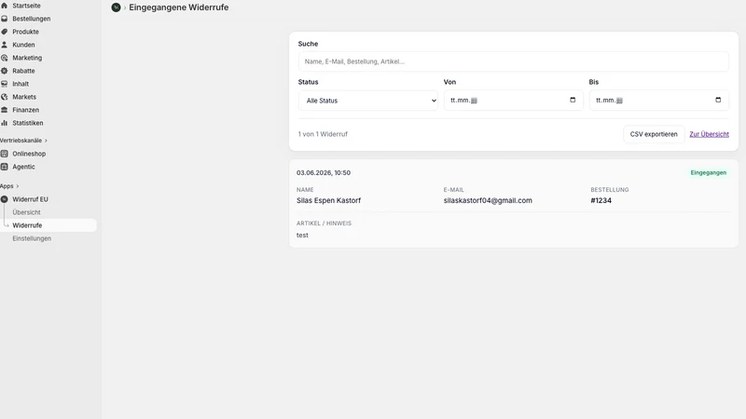Click the Produkte tag icon

point(5,32)
